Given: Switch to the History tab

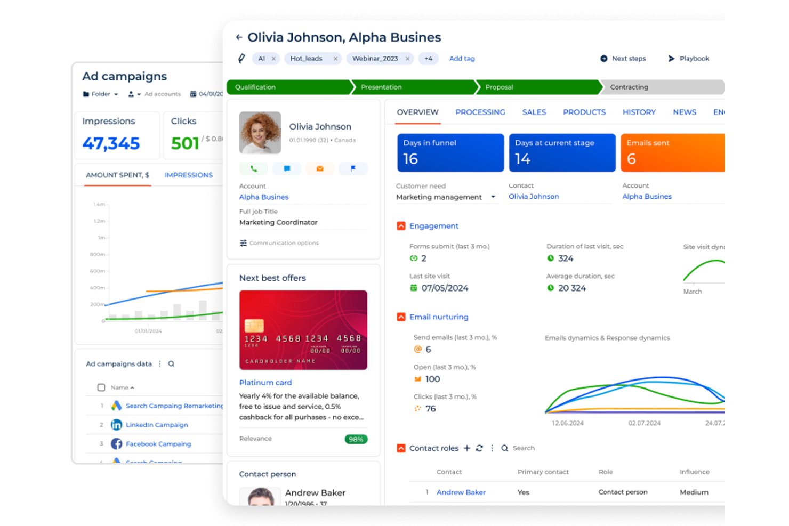Looking at the screenshot, I should click(639, 112).
